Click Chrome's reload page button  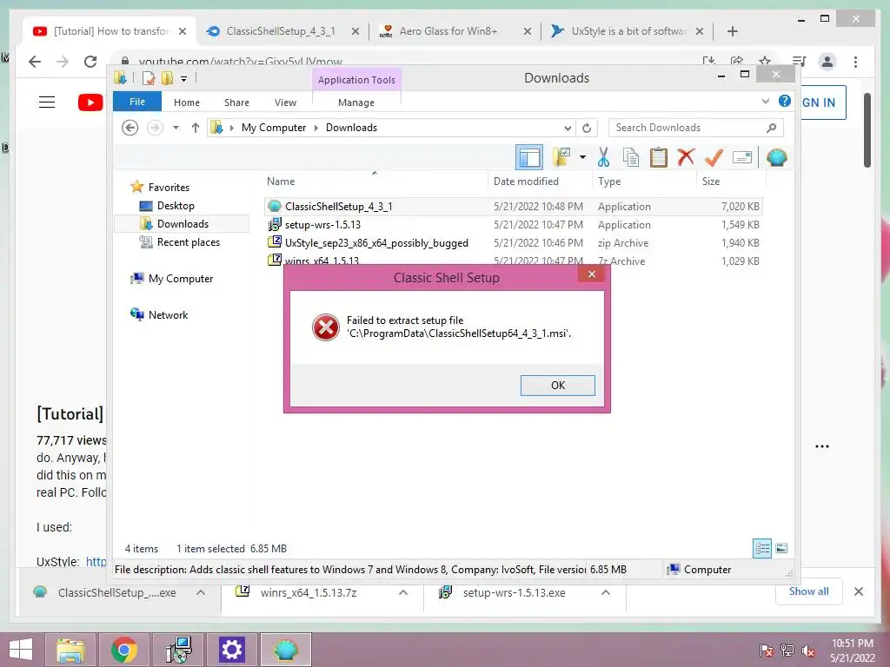pyautogui.click(x=90, y=62)
